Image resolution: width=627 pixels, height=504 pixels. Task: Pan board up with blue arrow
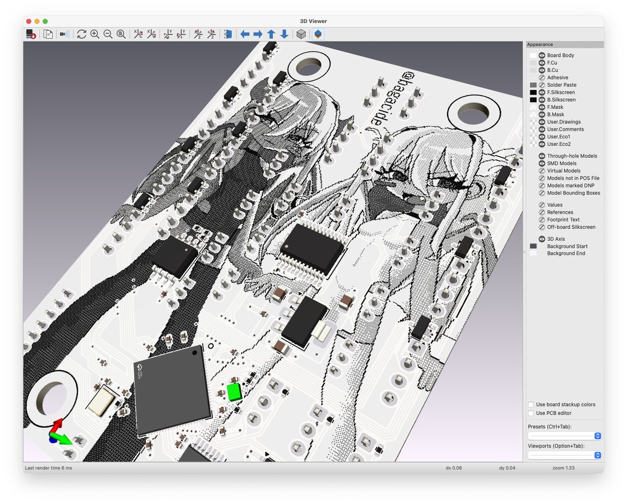pyautogui.click(x=271, y=34)
